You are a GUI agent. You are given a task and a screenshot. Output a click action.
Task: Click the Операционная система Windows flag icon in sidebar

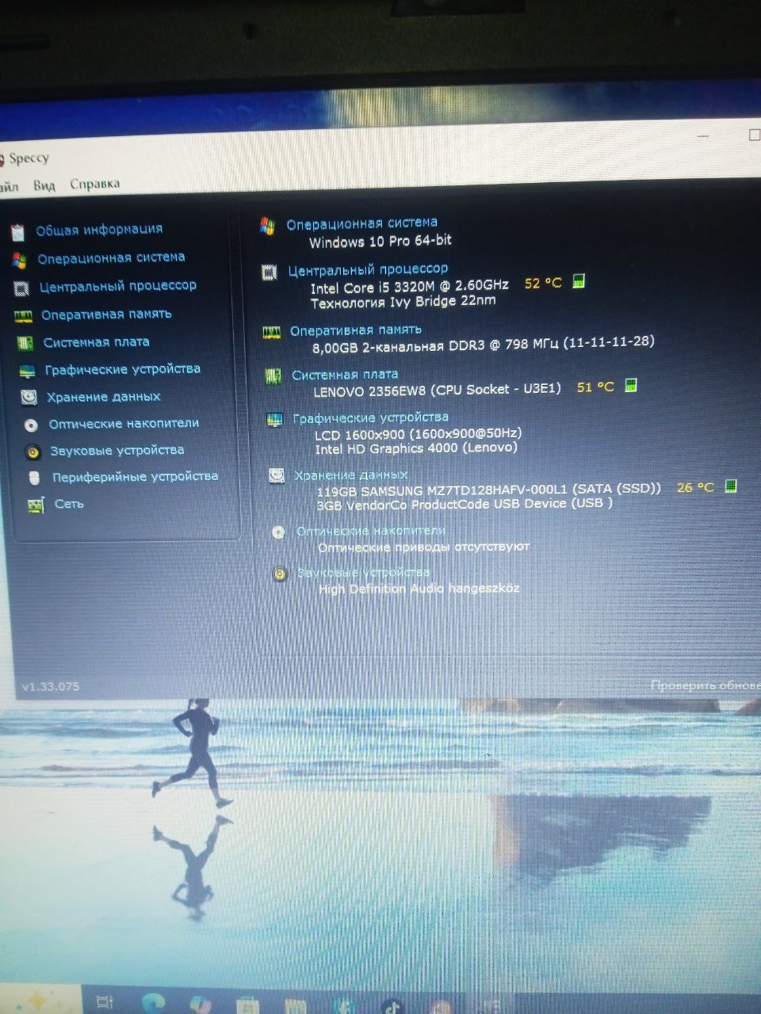(20, 260)
